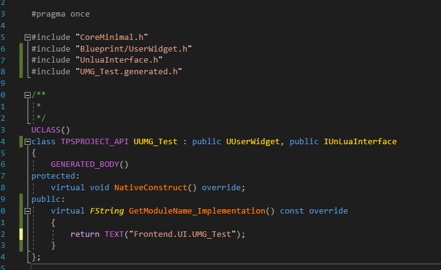The height and width of the screenshot is (270, 441).
Task: Collapse the GetModuleName_Implementation function fold marker
Action: [27, 211]
